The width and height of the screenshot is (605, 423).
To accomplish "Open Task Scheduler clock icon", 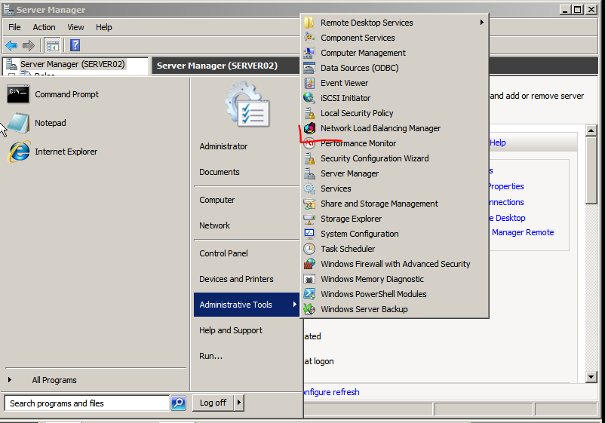I will pos(309,249).
